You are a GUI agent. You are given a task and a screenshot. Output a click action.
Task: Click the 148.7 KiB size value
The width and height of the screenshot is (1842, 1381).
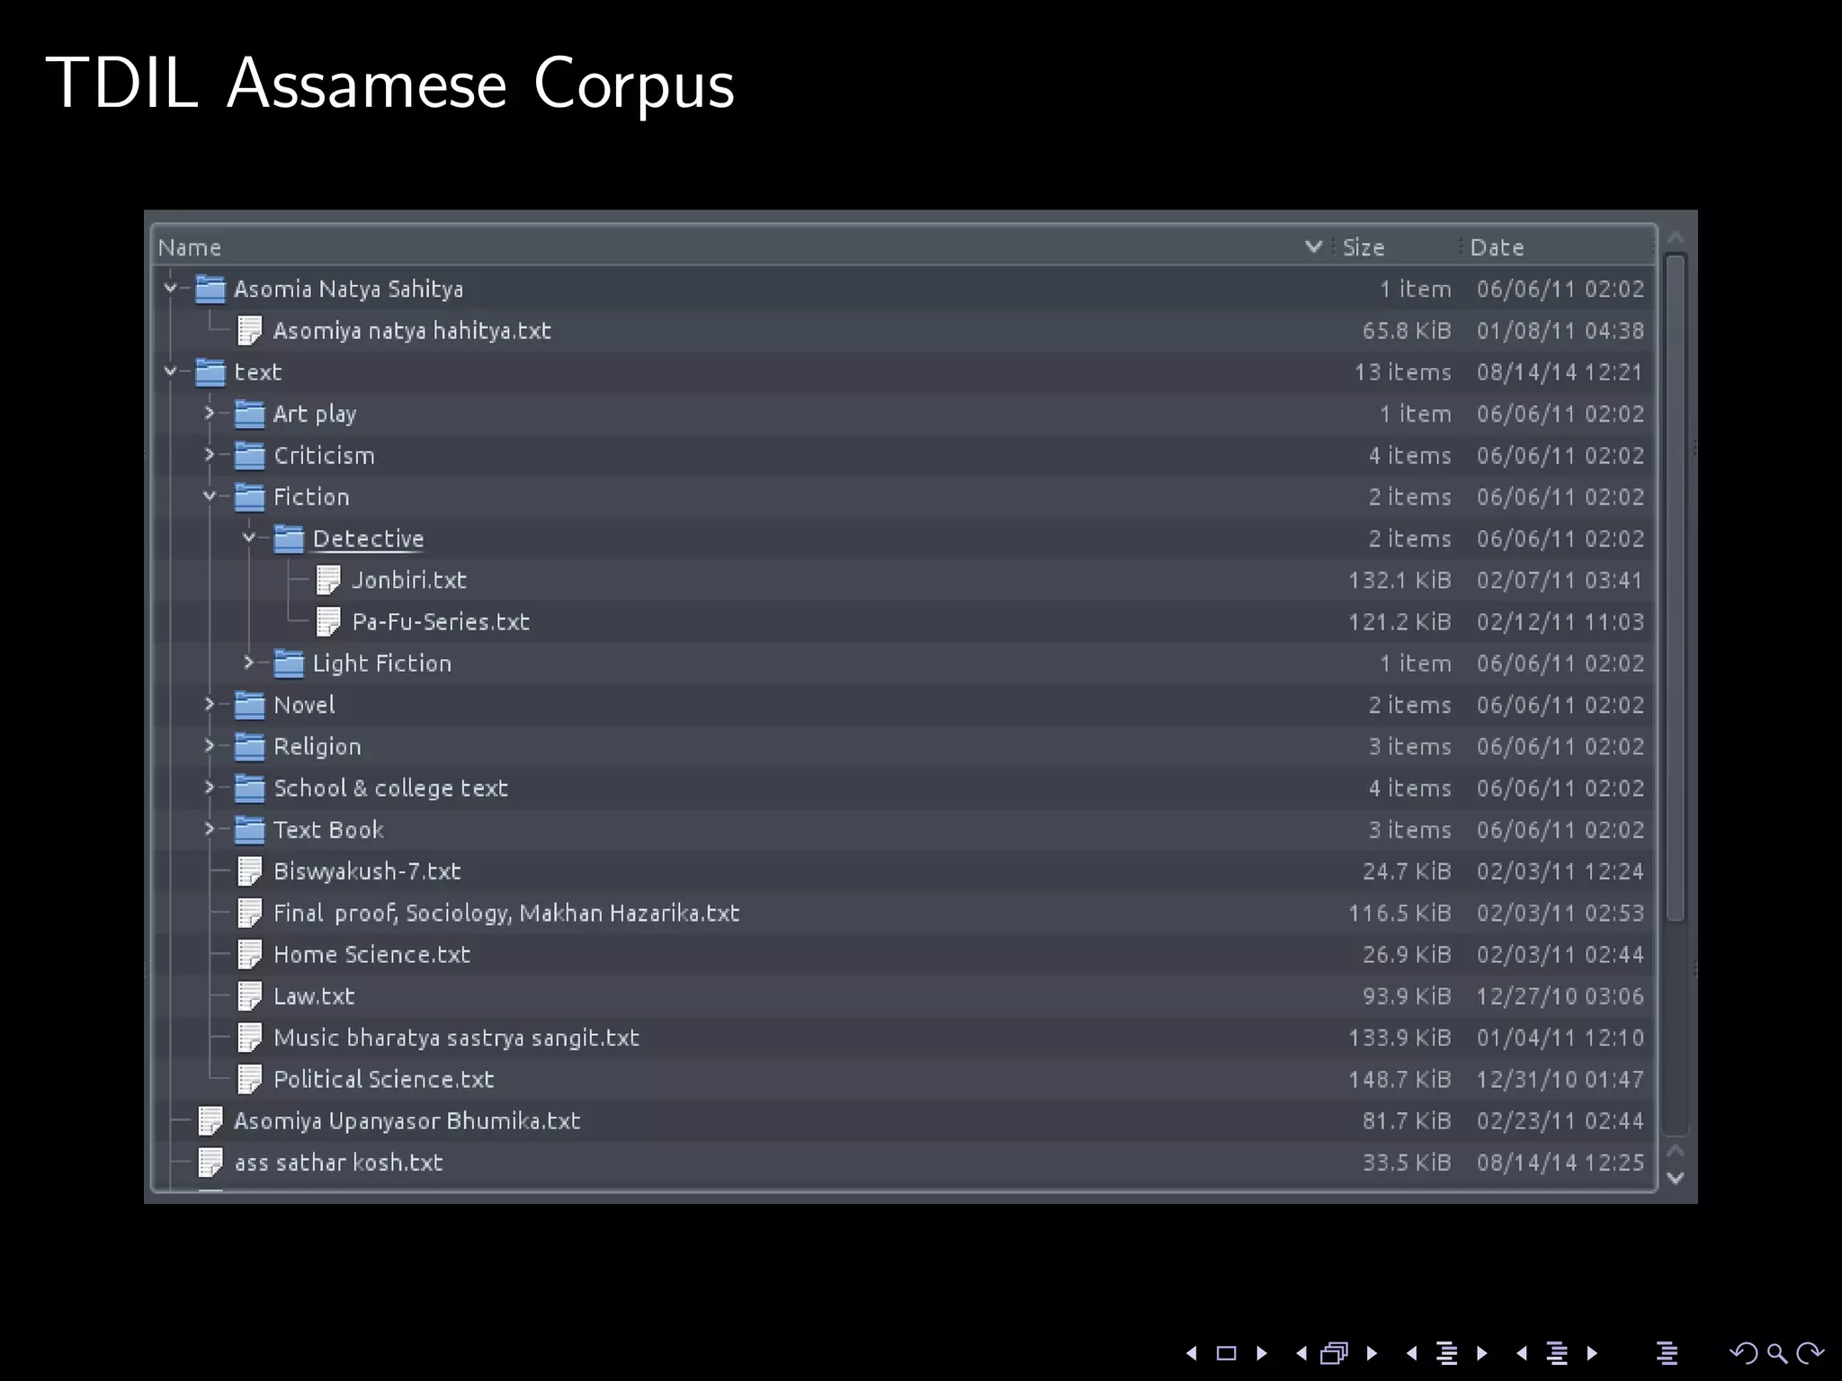(1399, 1079)
